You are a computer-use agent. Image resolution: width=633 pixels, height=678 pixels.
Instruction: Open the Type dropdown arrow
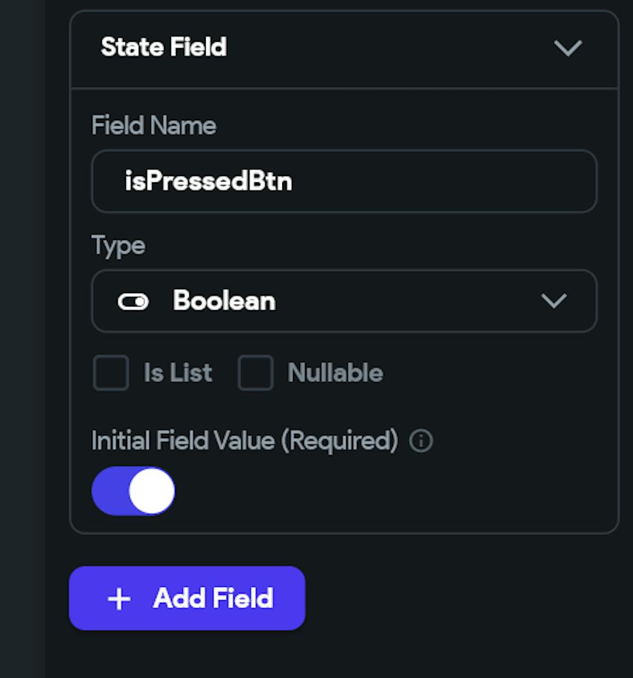554,301
